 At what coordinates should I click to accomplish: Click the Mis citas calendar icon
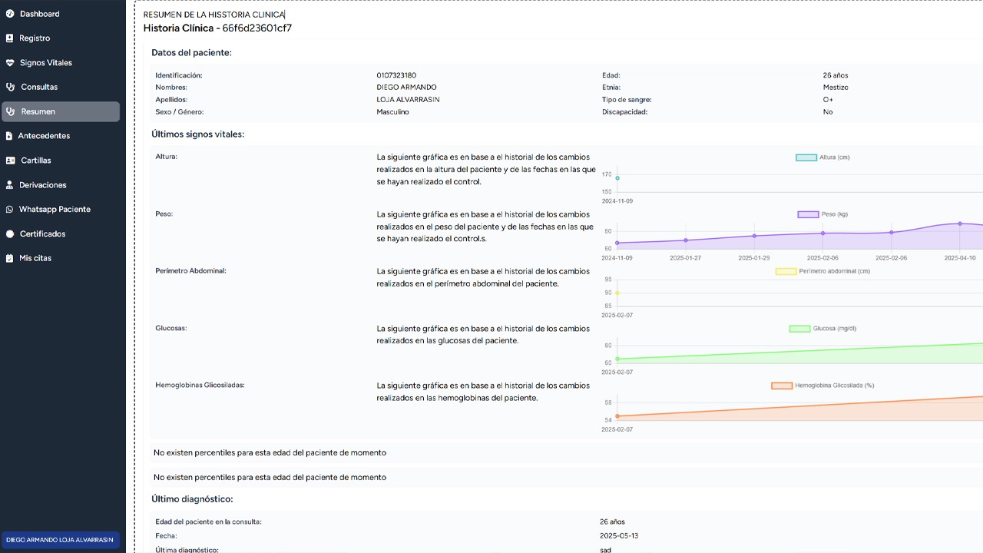10,259
